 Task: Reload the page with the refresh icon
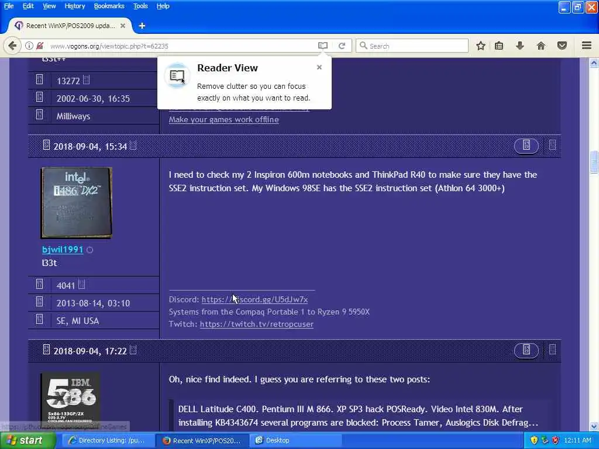coord(342,46)
